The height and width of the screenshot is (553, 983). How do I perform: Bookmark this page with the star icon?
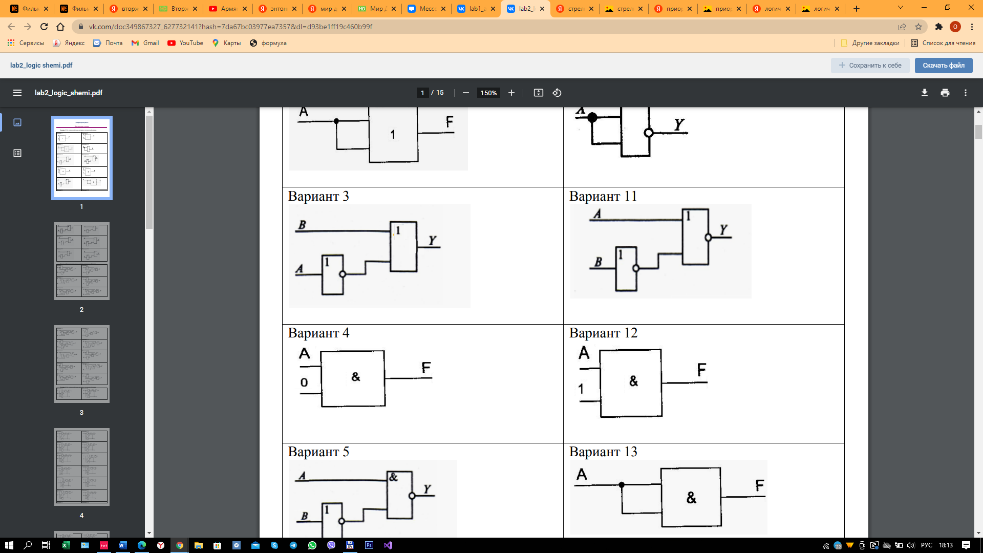(x=918, y=27)
